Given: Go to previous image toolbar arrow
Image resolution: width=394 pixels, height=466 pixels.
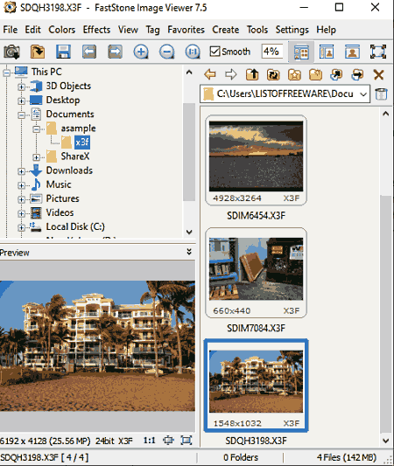Looking at the screenshot, I should pyautogui.click(x=89, y=52).
